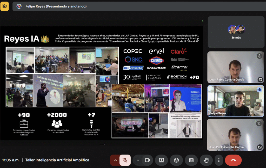Raise your hand in the meeting
The image size is (266, 168).
[x=206, y=160]
